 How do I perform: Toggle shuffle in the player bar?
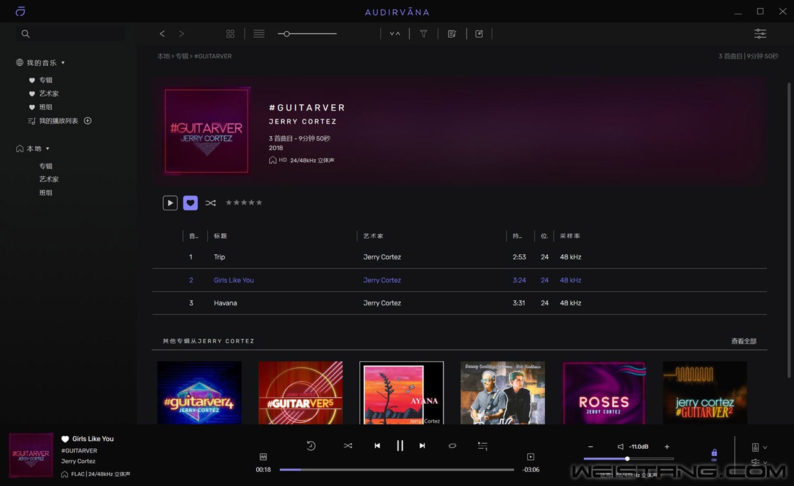tap(348, 446)
